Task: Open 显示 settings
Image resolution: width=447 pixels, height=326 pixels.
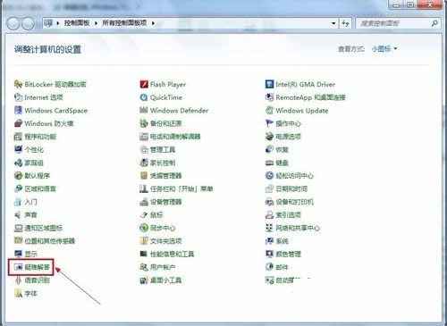Action: 26,254
